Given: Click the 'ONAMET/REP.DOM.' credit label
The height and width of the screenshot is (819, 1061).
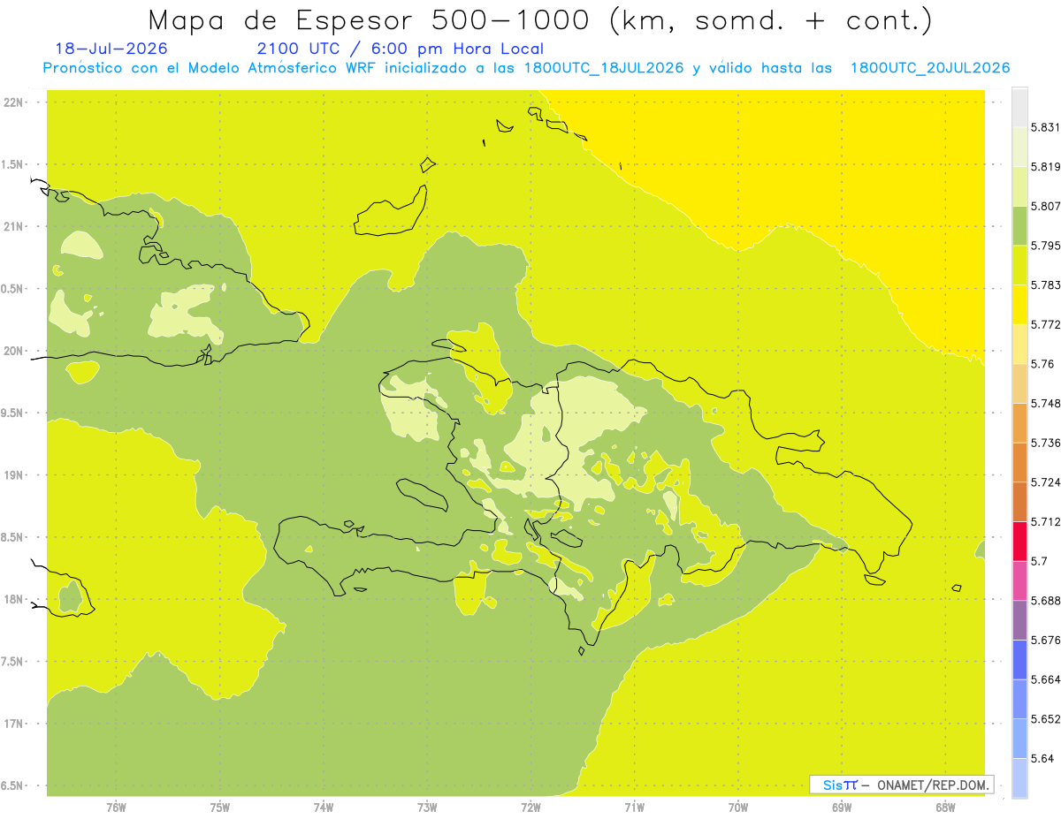Looking at the screenshot, I should pos(932,785).
